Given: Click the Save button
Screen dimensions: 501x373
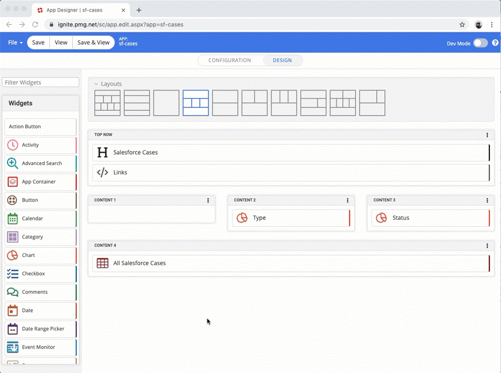Looking at the screenshot, I should (38, 43).
